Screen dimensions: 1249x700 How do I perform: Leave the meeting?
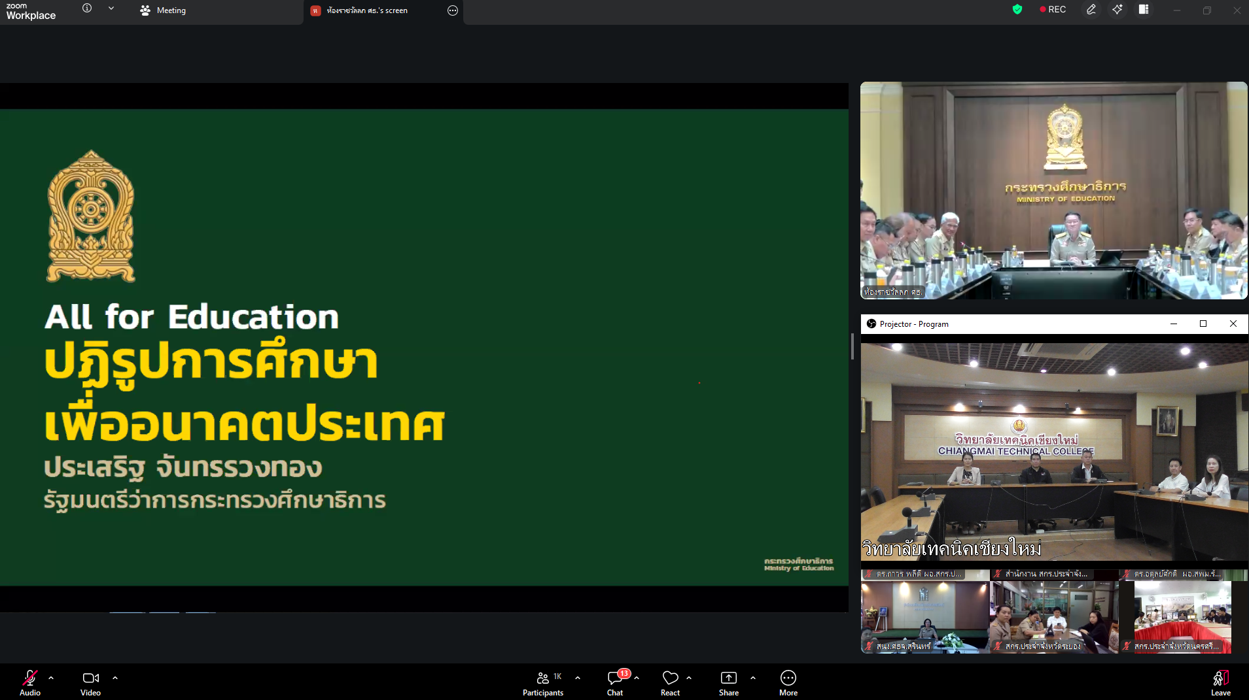[1220, 682]
